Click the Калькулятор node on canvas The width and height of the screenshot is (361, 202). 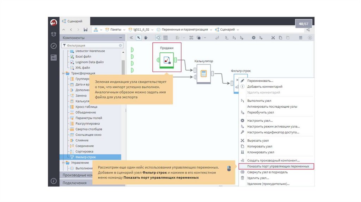pos(203,74)
